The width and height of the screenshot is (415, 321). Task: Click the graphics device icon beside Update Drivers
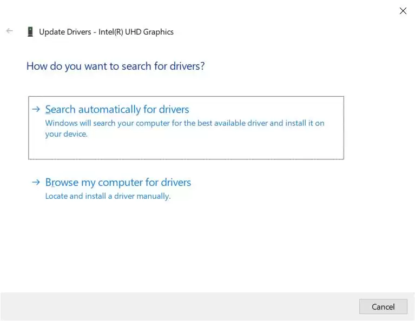tap(30, 32)
